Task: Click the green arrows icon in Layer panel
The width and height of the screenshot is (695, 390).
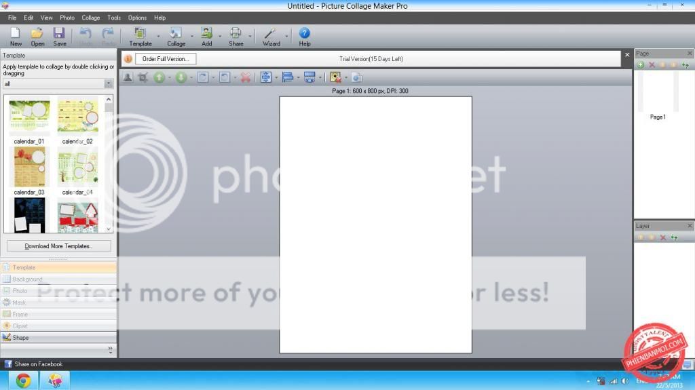Action: (674, 237)
